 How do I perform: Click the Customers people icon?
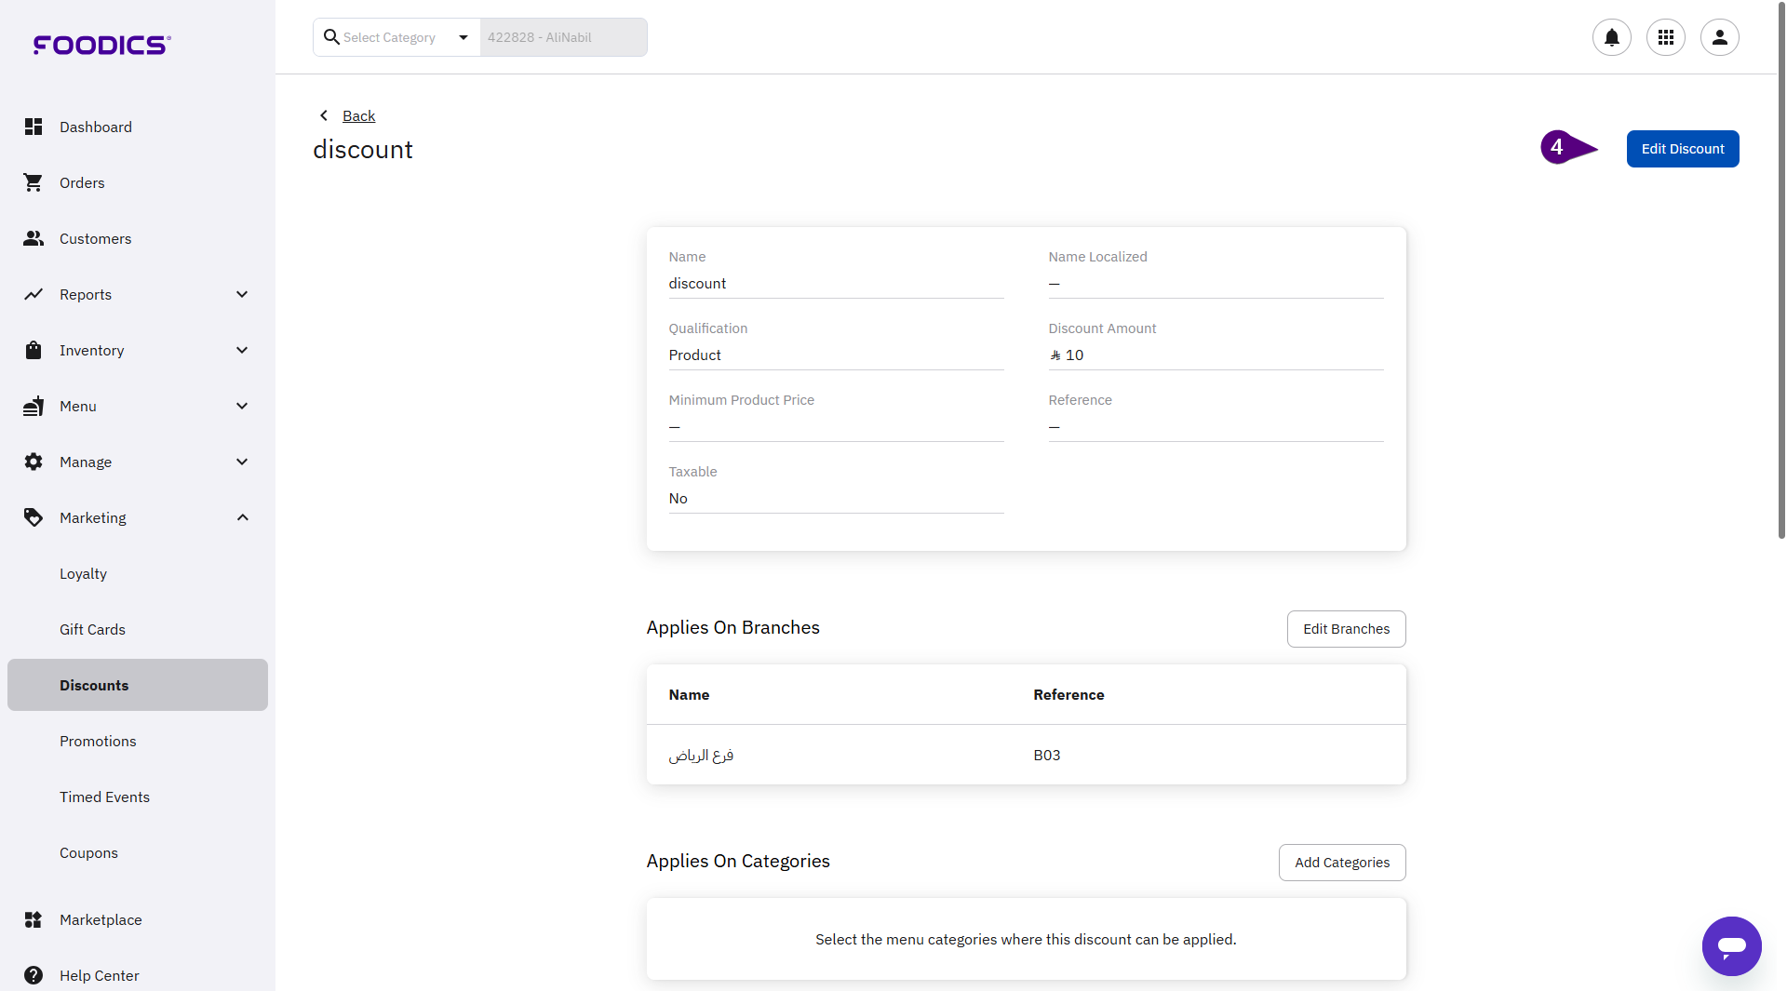coord(34,238)
